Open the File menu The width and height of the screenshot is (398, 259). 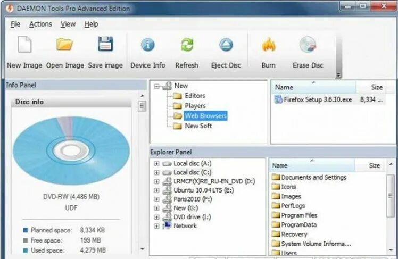(x=15, y=24)
